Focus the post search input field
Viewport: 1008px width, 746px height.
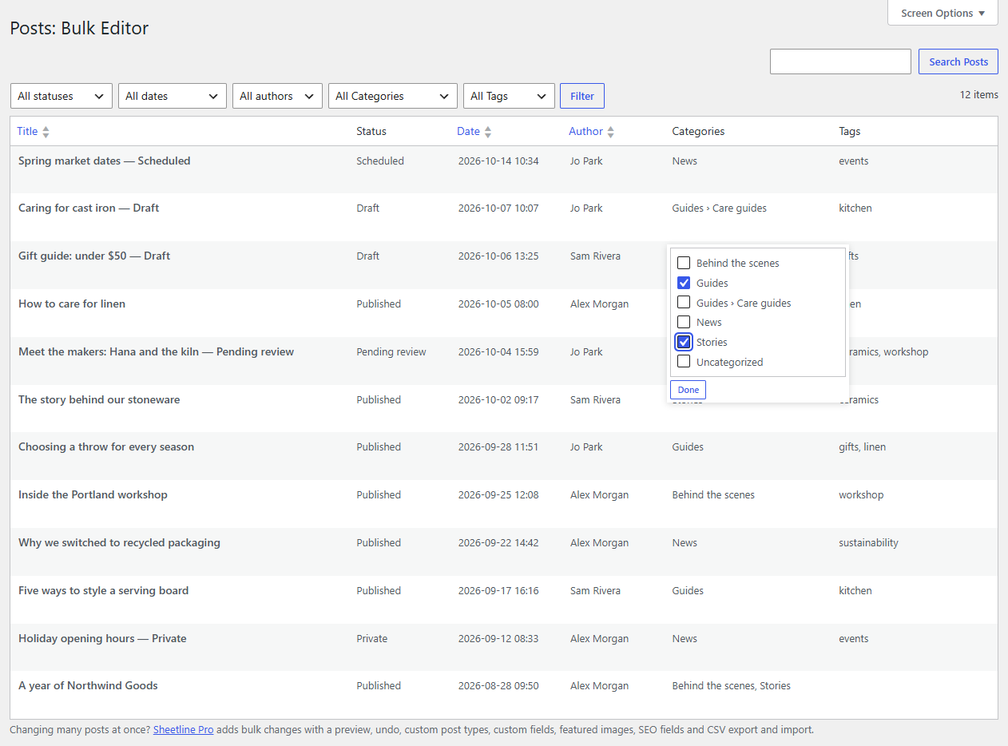tap(840, 62)
